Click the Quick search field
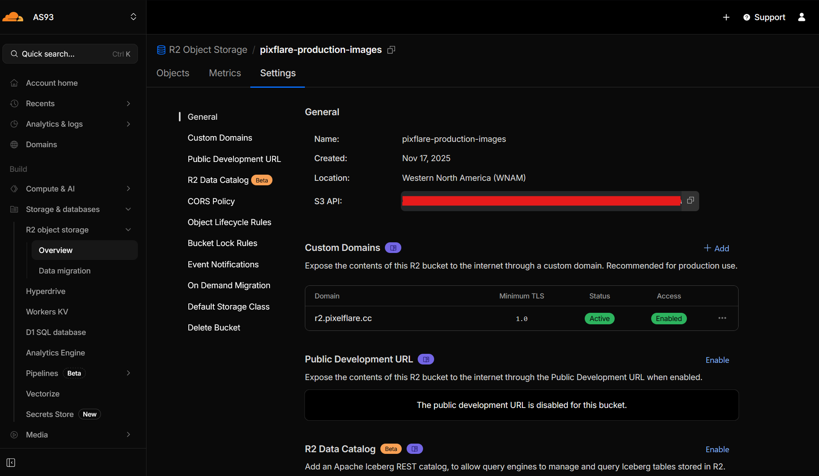 point(70,54)
